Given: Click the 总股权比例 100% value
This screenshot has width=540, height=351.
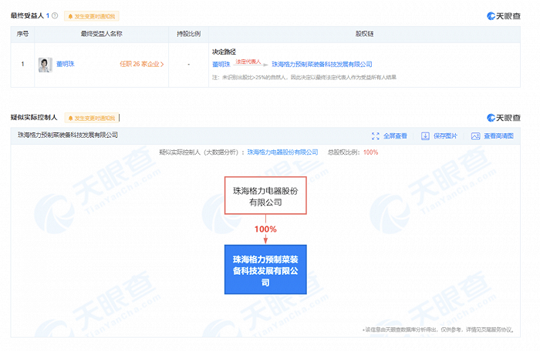Looking at the screenshot, I should point(370,152).
